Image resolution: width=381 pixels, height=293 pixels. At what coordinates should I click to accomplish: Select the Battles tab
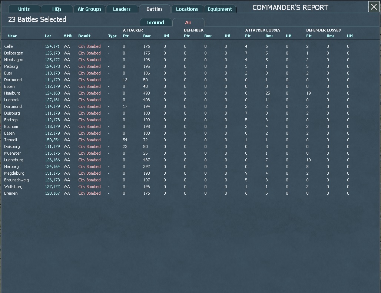(155, 9)
